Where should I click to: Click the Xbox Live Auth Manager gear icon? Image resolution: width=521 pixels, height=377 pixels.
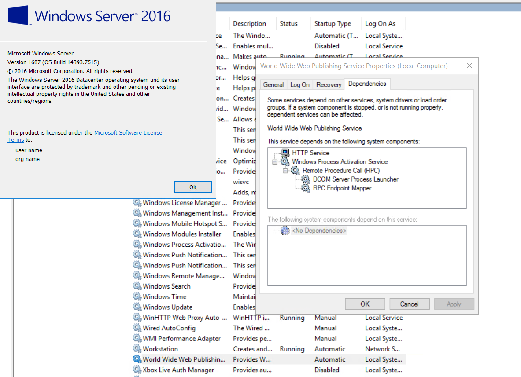[137, 370]
